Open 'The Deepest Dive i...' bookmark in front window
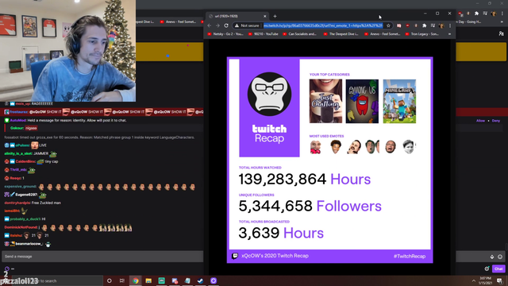The height and width of the screenshot is (286, 508). click(341, 34)
